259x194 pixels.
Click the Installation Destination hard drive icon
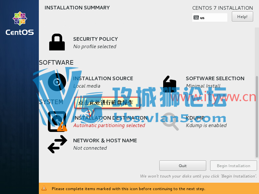[57, 122]
